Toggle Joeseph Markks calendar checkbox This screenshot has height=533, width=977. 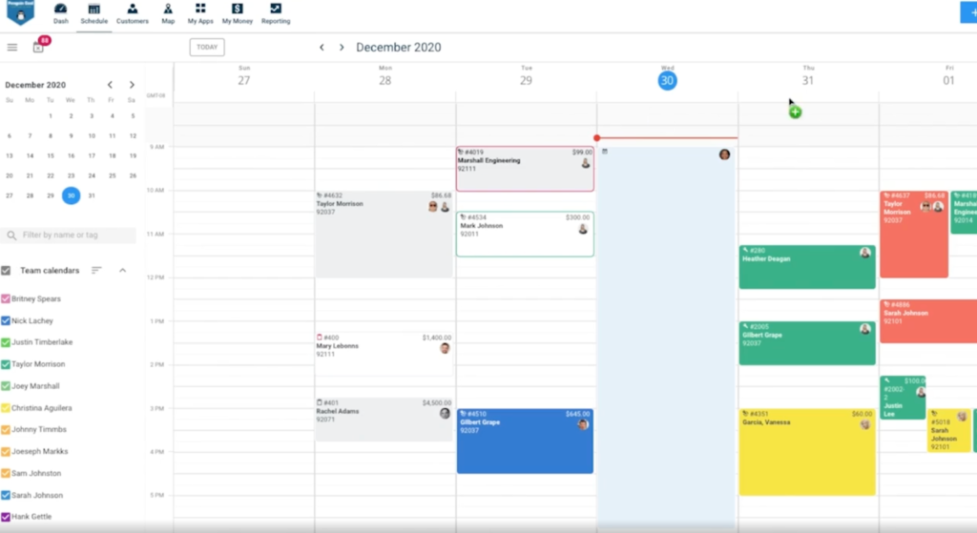[6, 451]
